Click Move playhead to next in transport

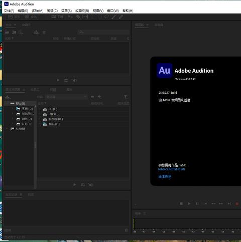pos(229,203)
